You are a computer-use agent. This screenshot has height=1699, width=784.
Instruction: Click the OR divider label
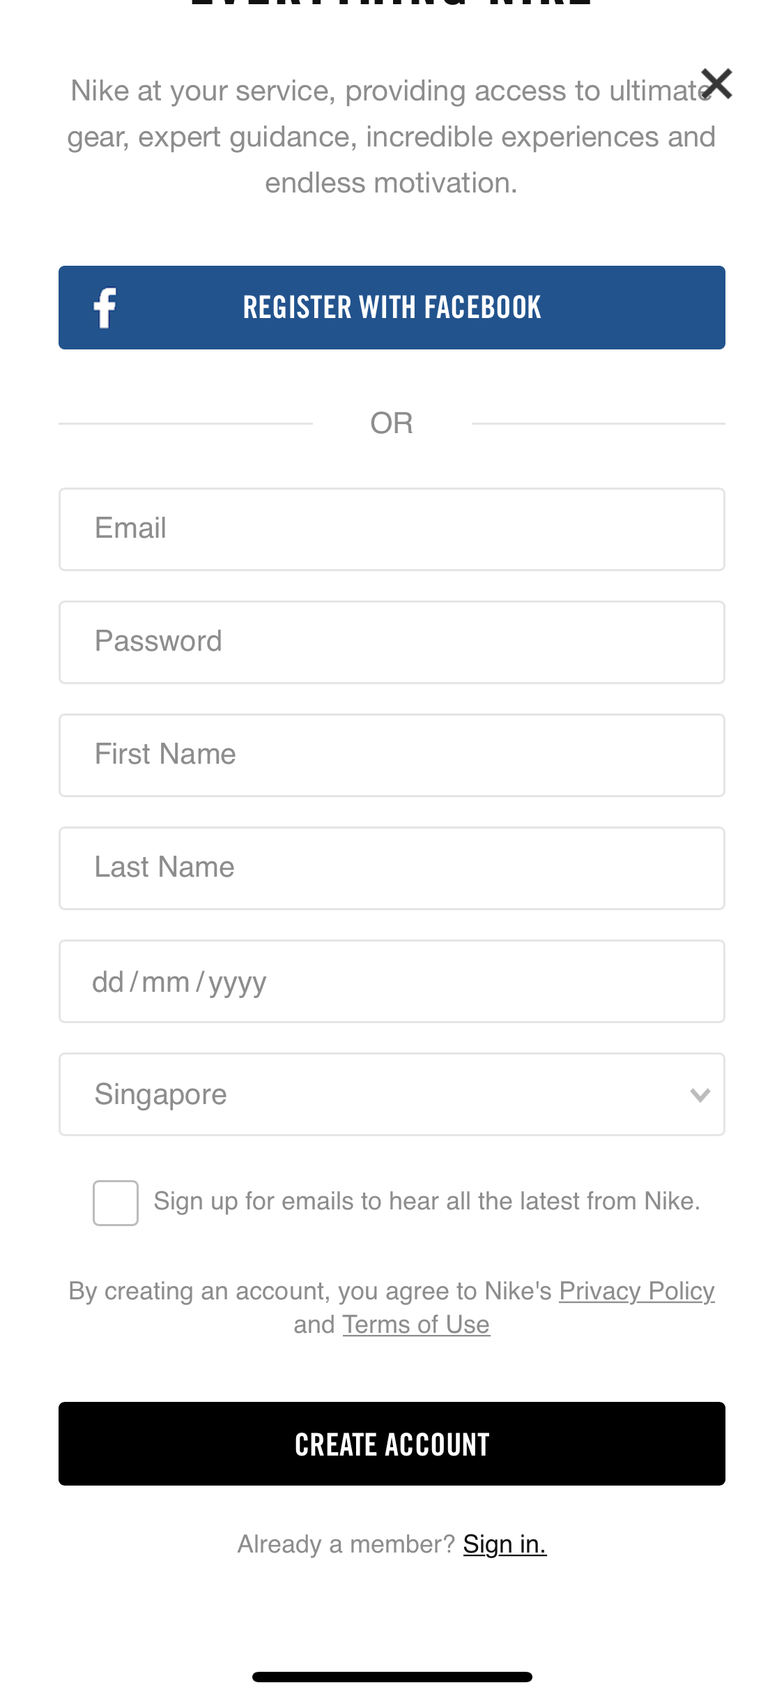pos(392,423)
